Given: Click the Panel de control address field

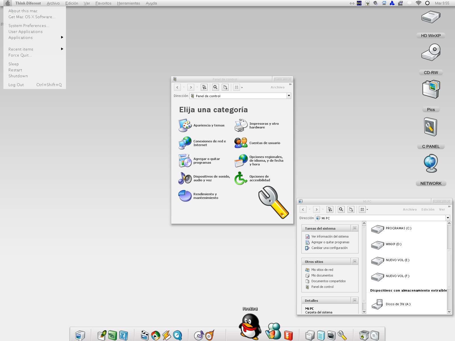Looking at the screenshot, I should tap(238, 96).
